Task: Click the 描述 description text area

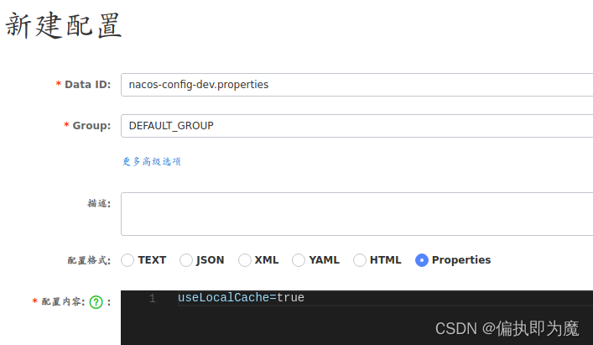Action: (356, 214)
